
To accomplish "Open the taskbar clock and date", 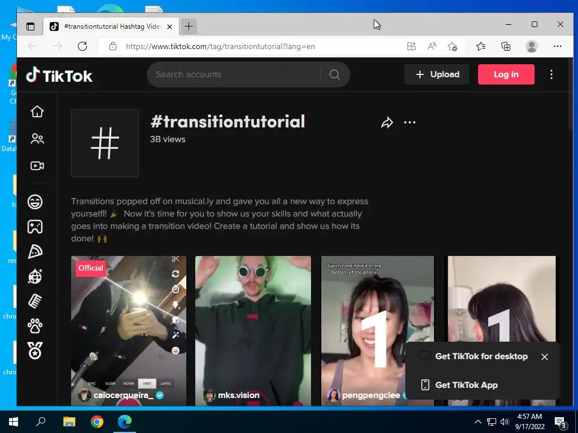I will point(529,422).
